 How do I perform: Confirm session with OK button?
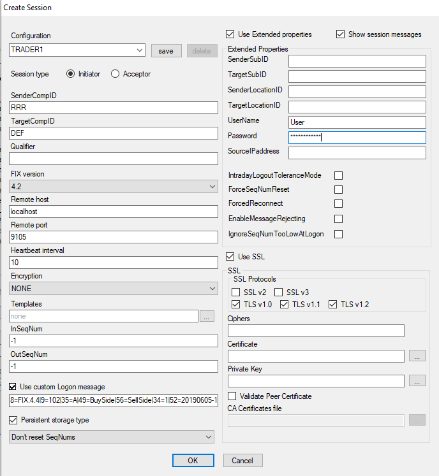193,461
